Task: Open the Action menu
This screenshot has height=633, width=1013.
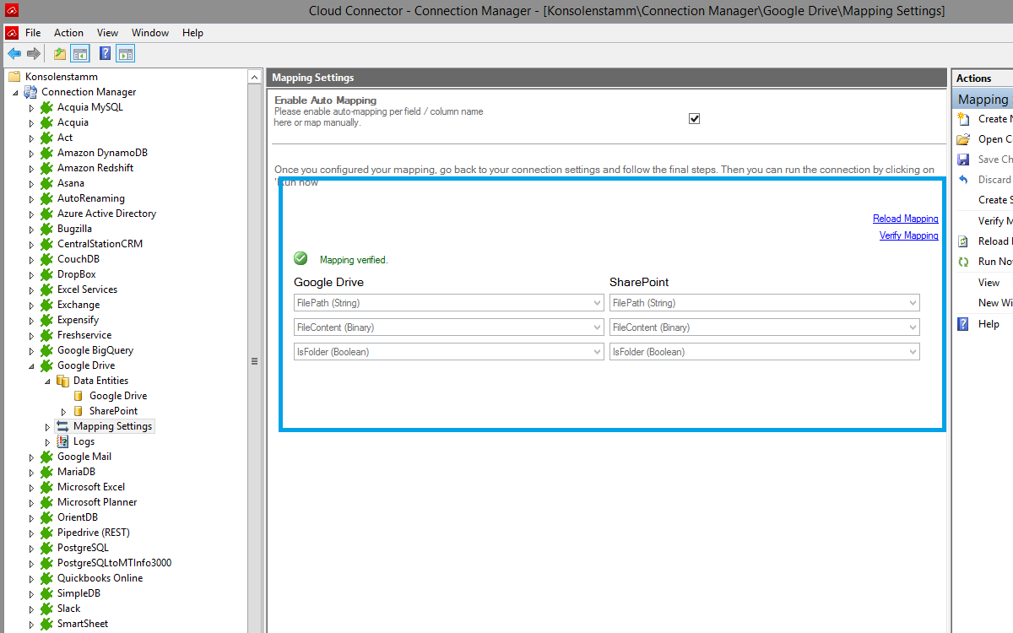Action: point(68,33)
